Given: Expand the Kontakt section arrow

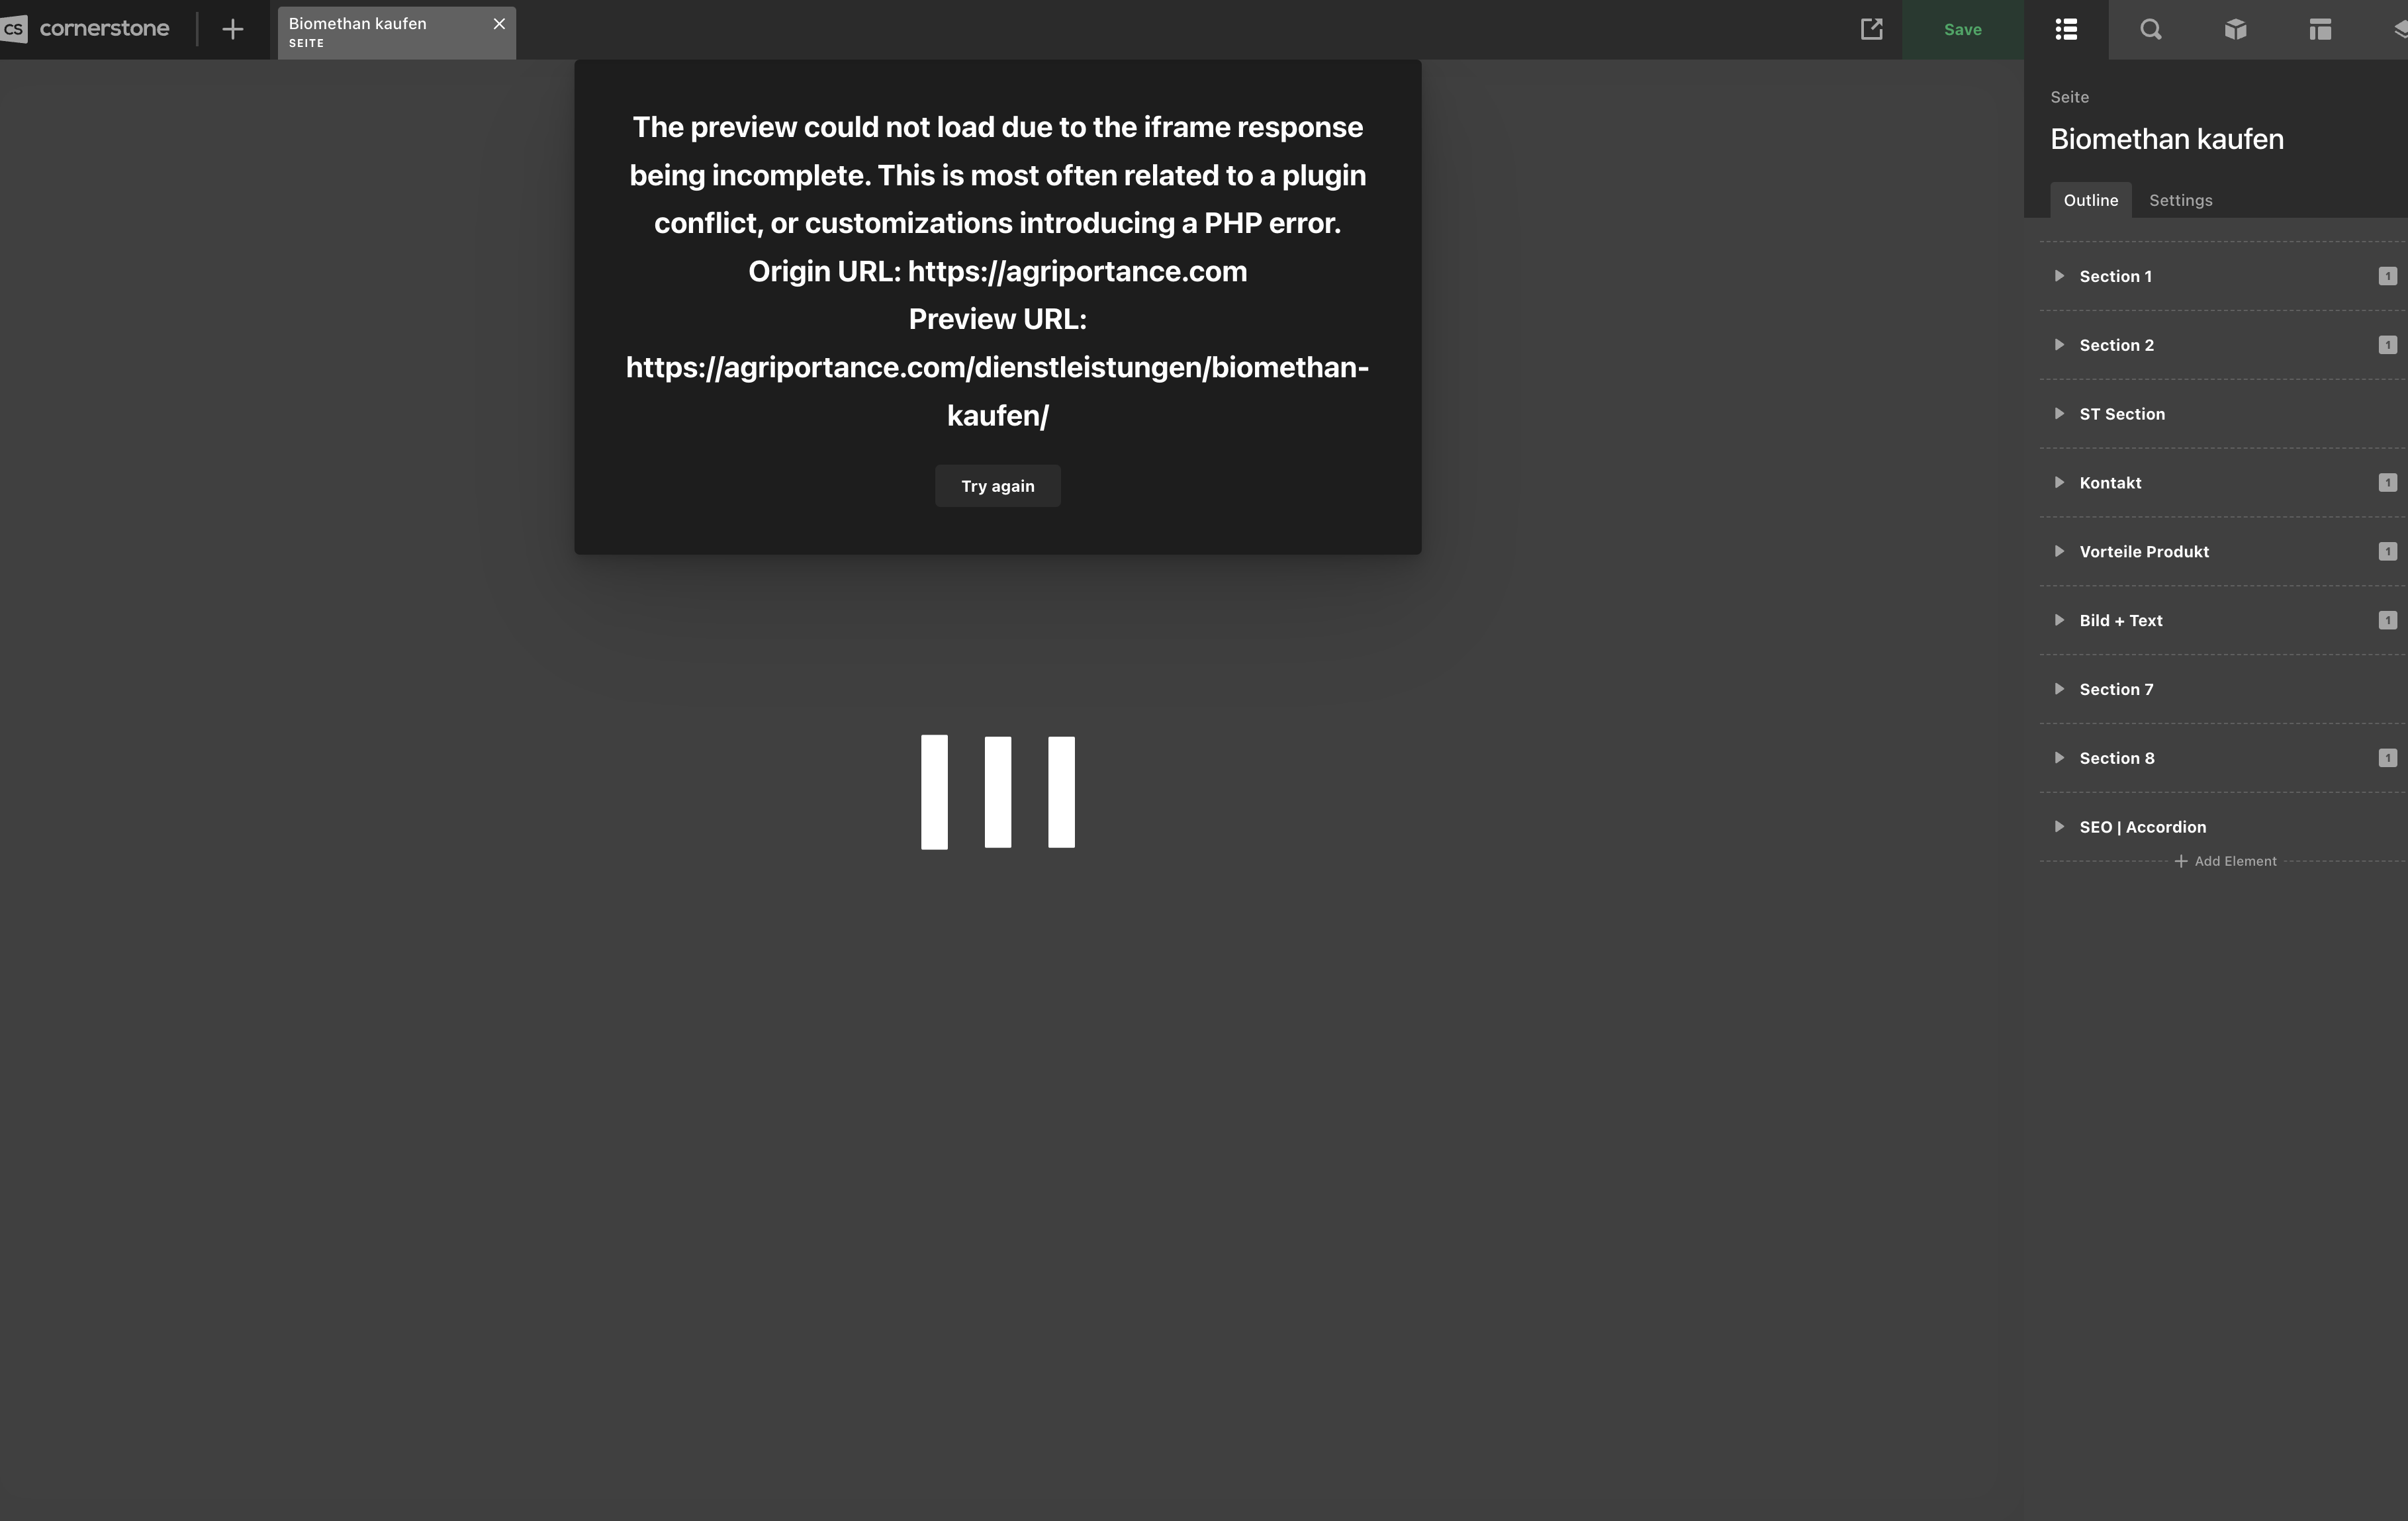Looking at the screenshot, I should tap(2059, 483).
